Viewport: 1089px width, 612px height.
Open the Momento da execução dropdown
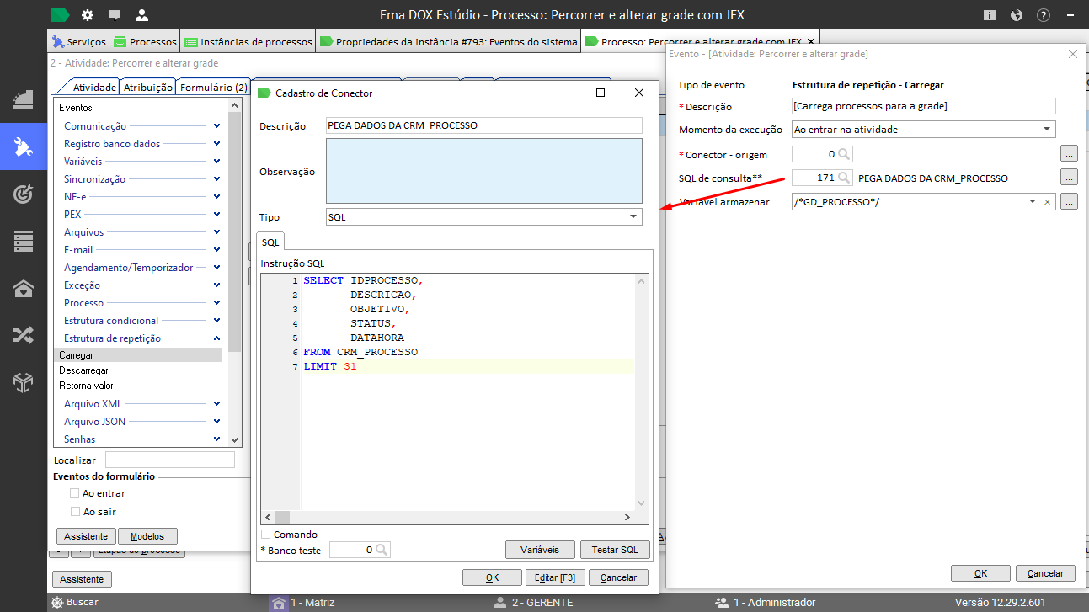(x=1047, y=130)
